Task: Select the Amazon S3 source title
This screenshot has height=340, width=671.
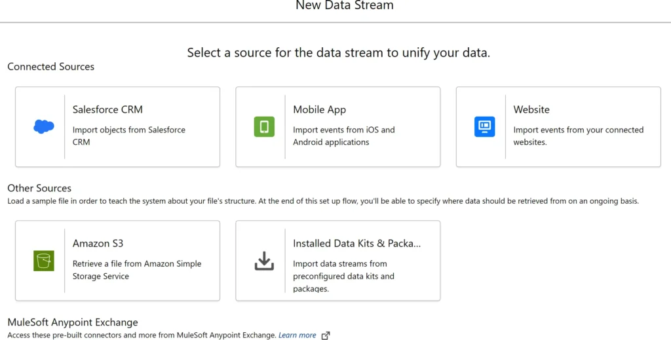Action: [x=98, y=243]
